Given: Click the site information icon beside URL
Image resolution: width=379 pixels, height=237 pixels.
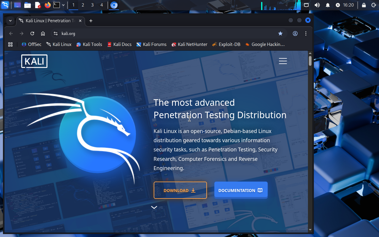Looking at the screenshot, I should point(55,33).
